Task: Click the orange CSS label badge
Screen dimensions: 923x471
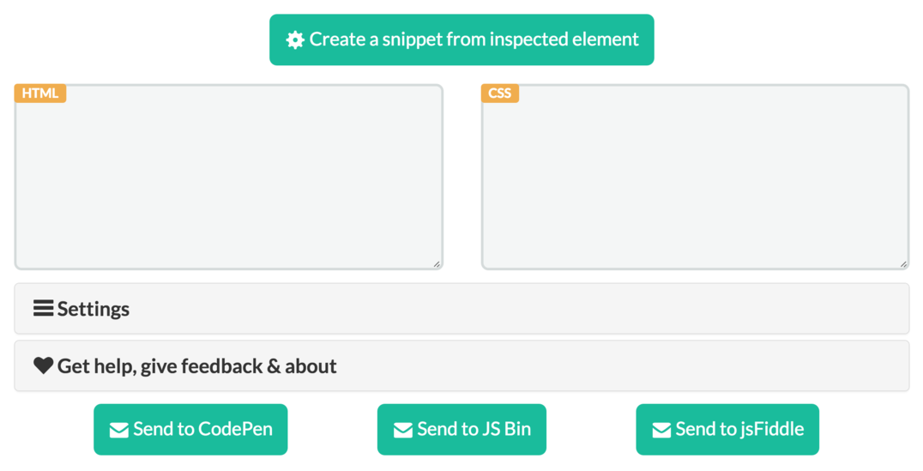Action: click(500, 94)
